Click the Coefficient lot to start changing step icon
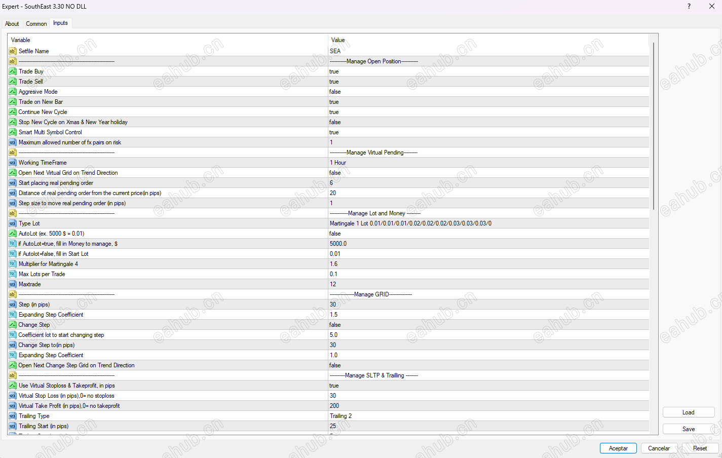 [x=13, y=335]
